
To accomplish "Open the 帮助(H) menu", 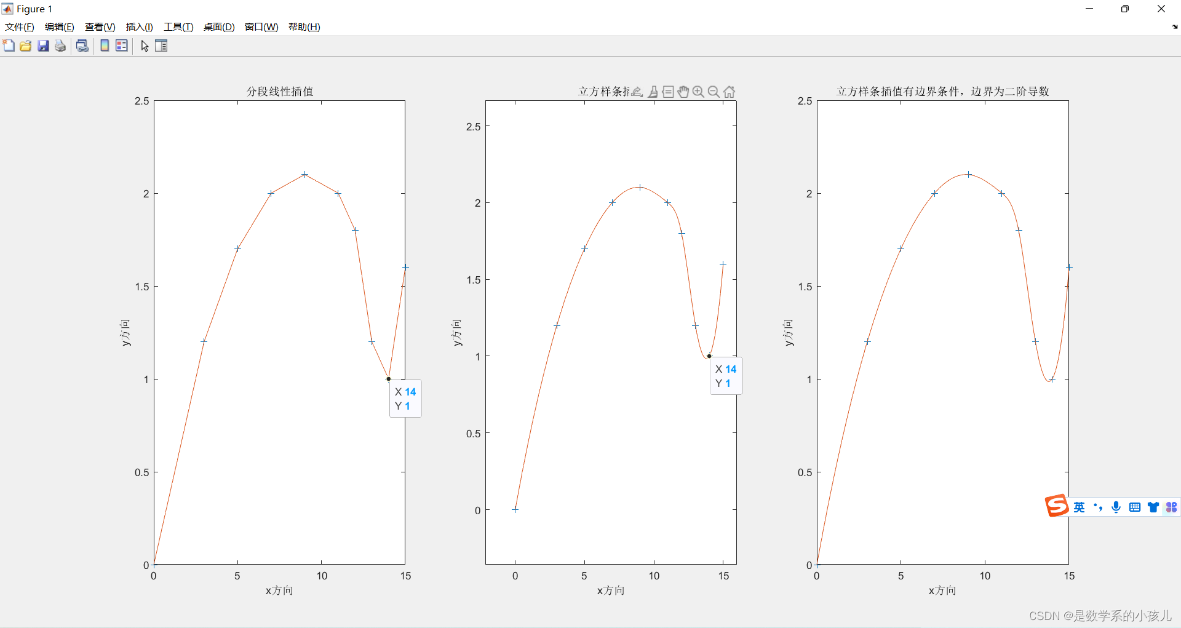I will [x=304, y=27].
